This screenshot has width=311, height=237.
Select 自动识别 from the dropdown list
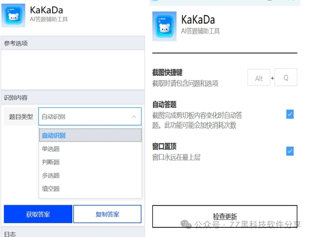[90, 136]
